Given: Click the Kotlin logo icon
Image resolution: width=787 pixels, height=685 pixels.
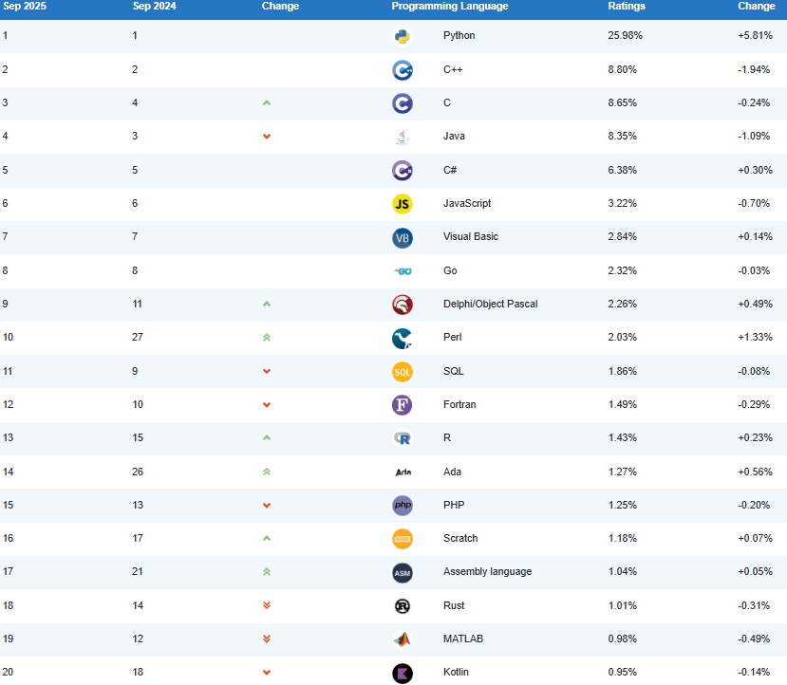Looking at the screenshot, I should click(403, 673).
